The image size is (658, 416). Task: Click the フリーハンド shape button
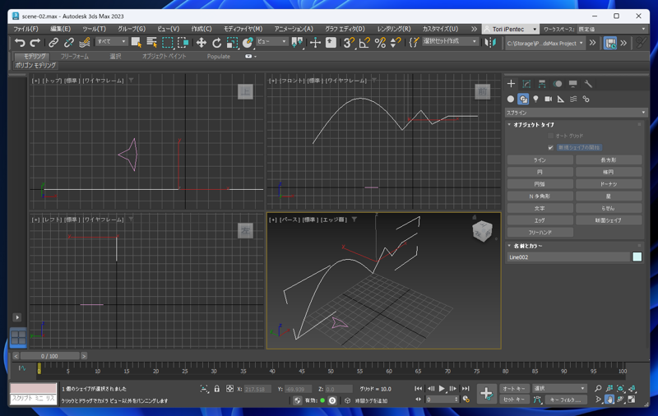(540, 232)
